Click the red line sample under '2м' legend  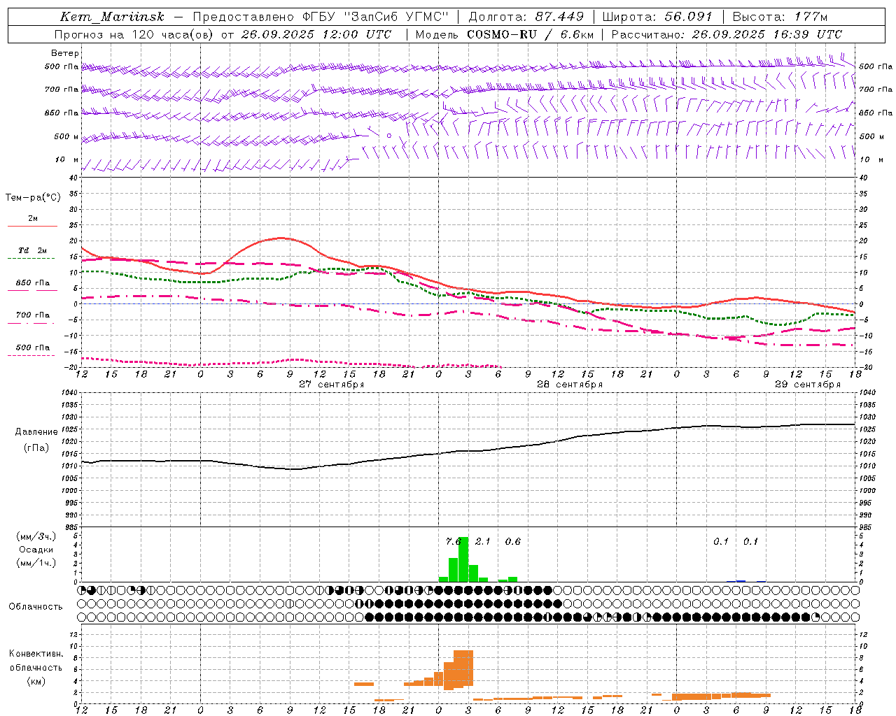(x=33, y=226)
